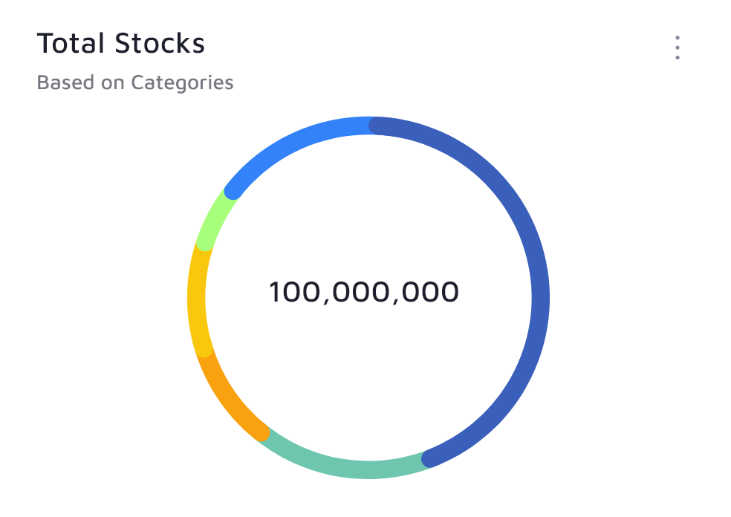Click the word "Total" in the heading
The height and width of the screenshot is (517, 731).
coord(71,44)
